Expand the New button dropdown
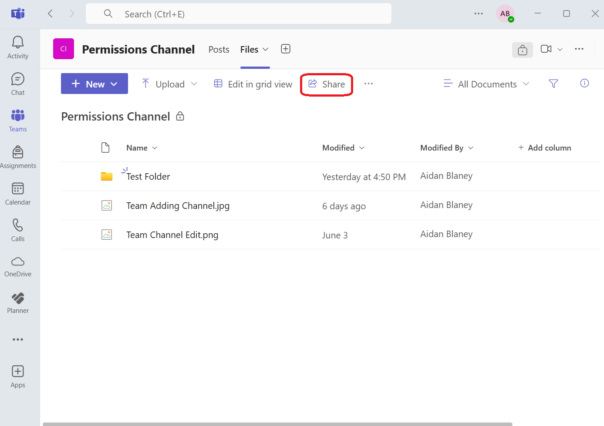This screenshot has width=604, height=426. pos(114,84)
